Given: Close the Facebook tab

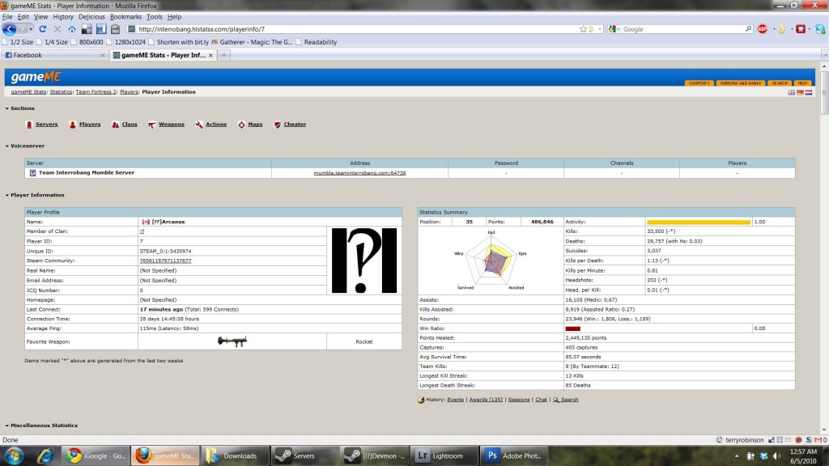Looking at the screenshot, I should [103, 55].
